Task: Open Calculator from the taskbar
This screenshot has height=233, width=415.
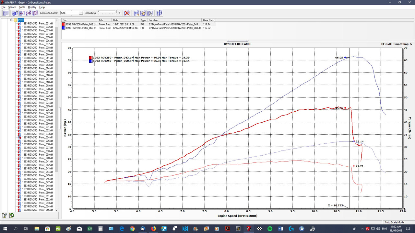Action: [101, 228]
